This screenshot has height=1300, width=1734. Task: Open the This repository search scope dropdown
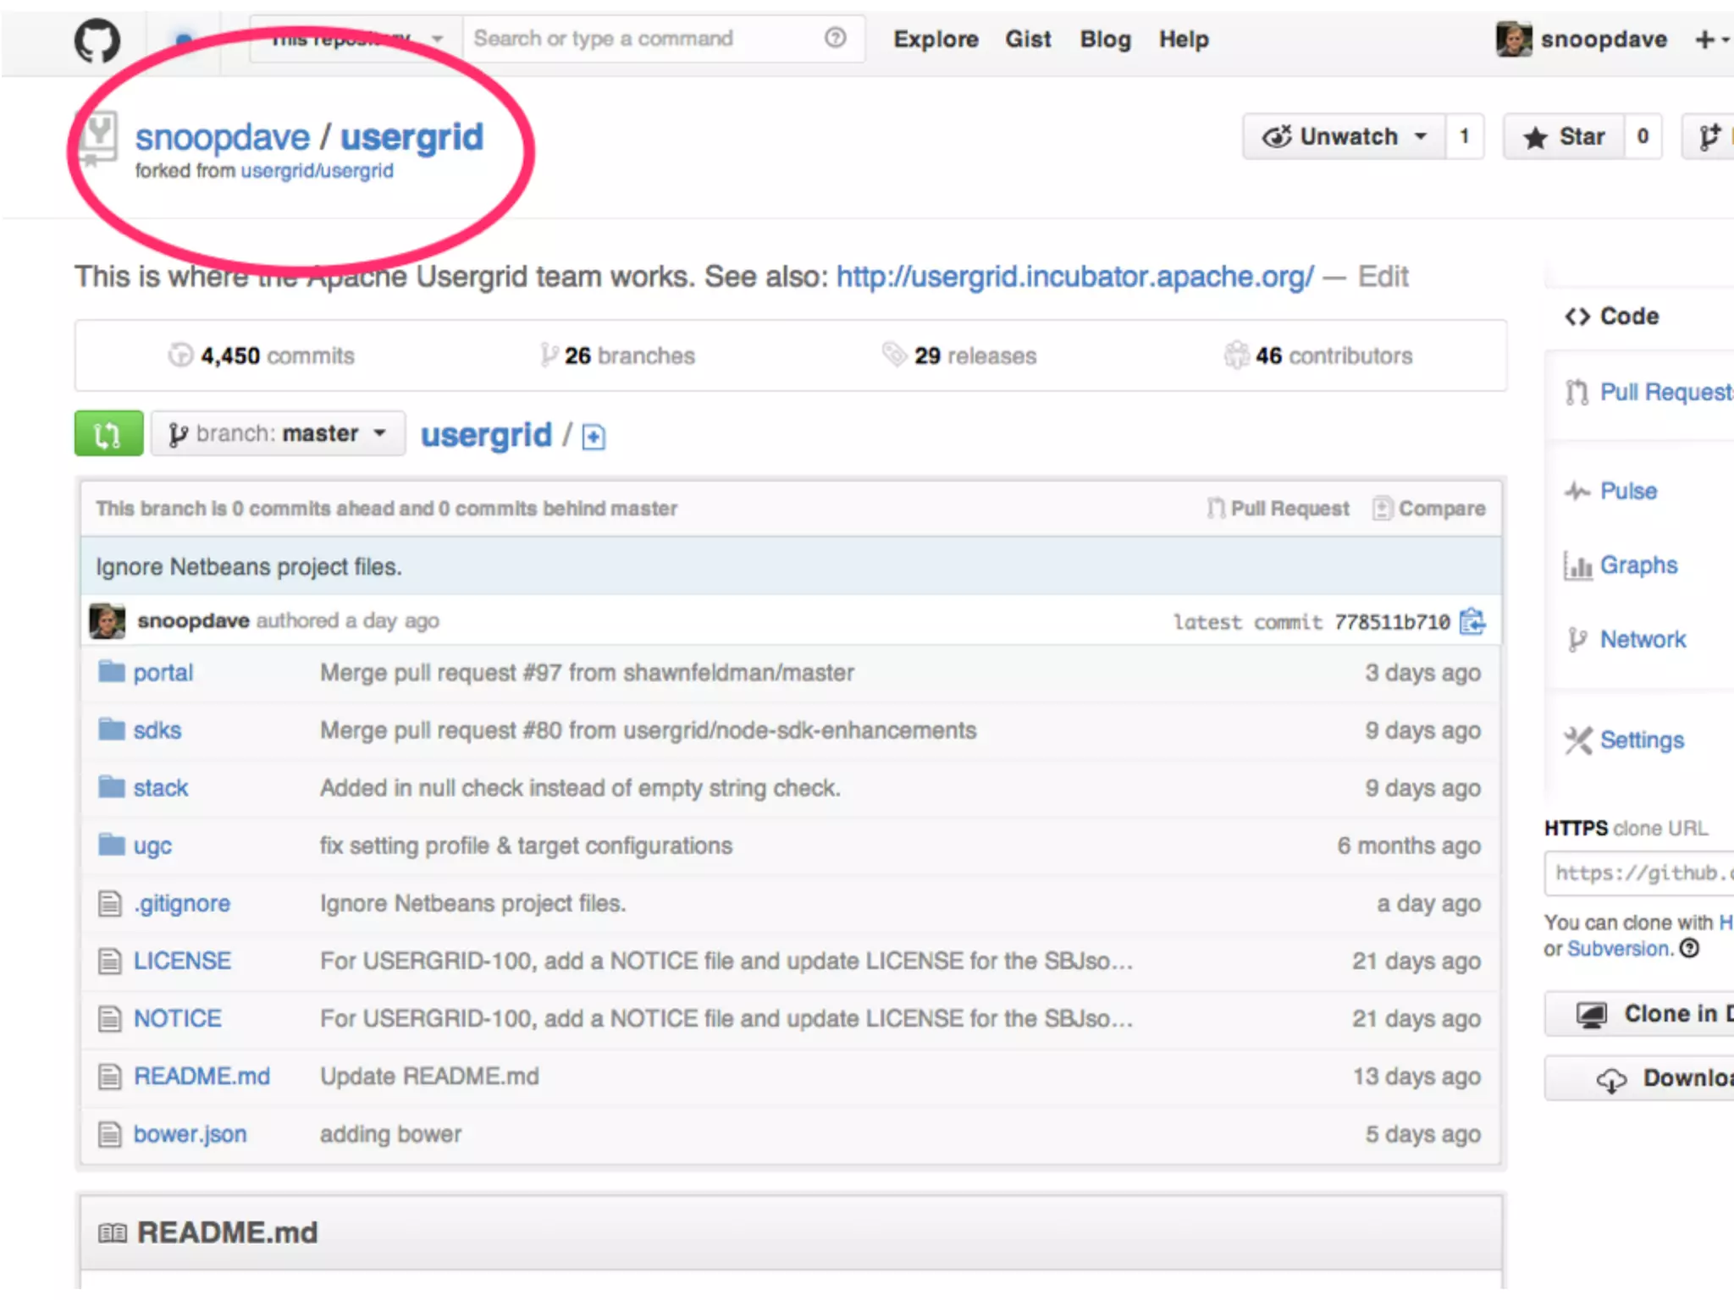[356, 39]
